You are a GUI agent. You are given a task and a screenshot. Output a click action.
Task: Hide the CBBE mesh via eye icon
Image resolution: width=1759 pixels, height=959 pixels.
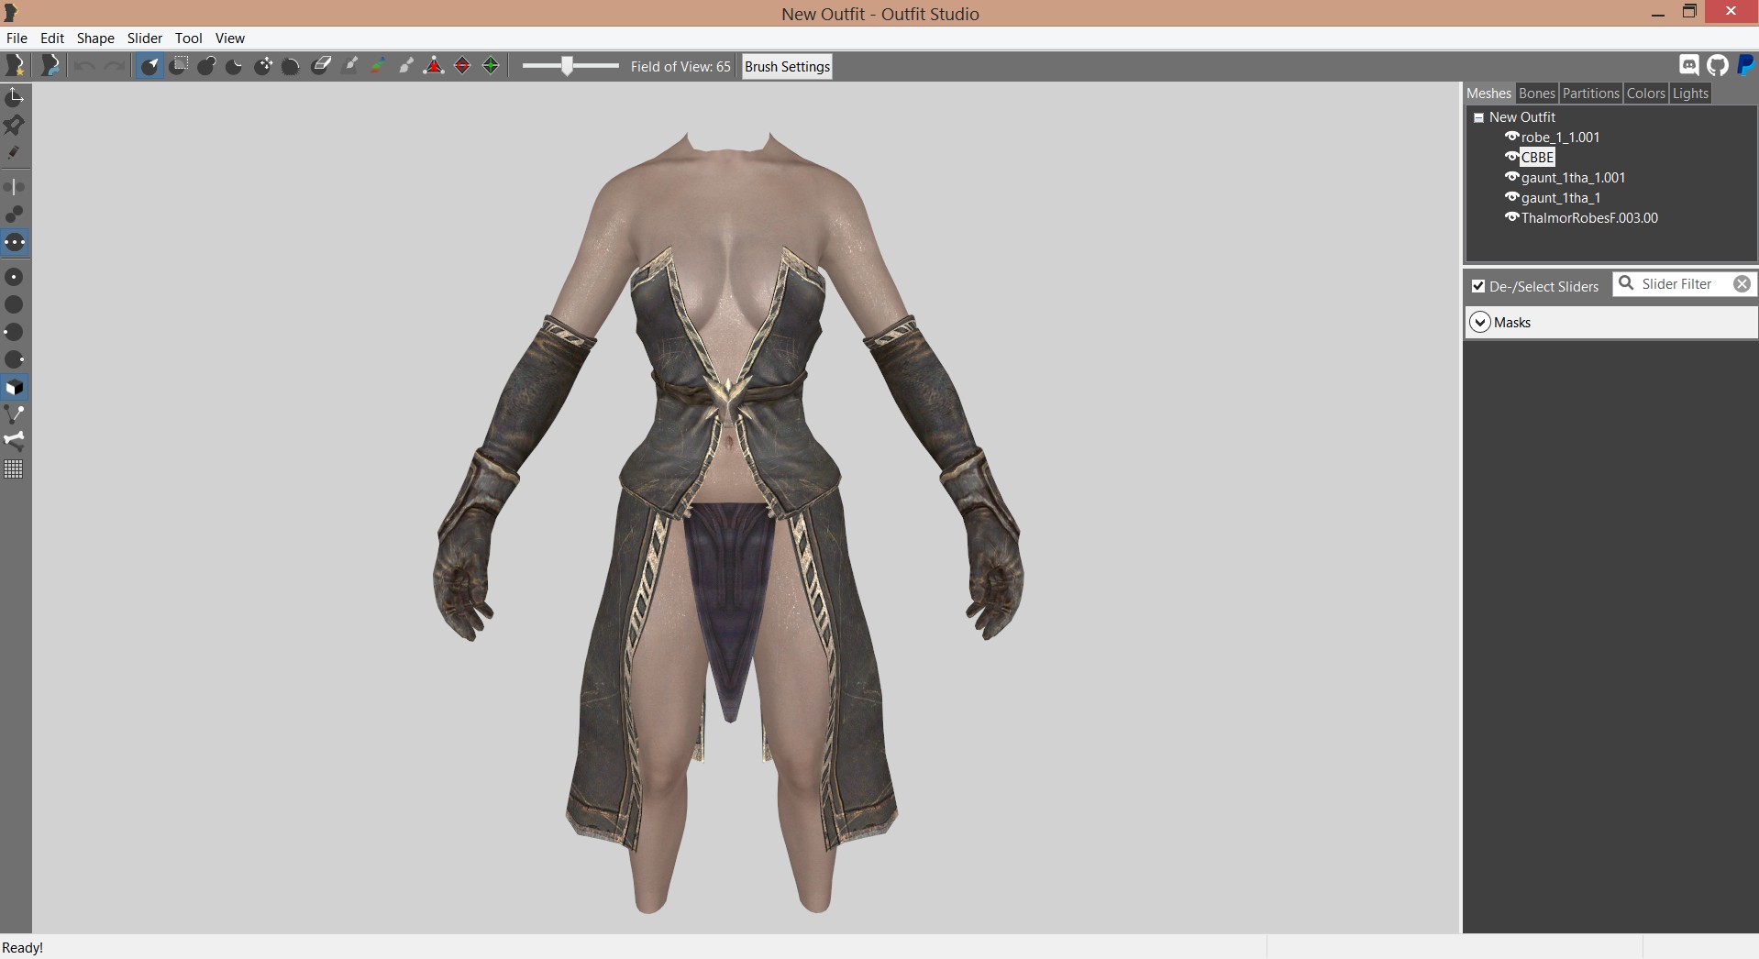[x=1512, y=157]
